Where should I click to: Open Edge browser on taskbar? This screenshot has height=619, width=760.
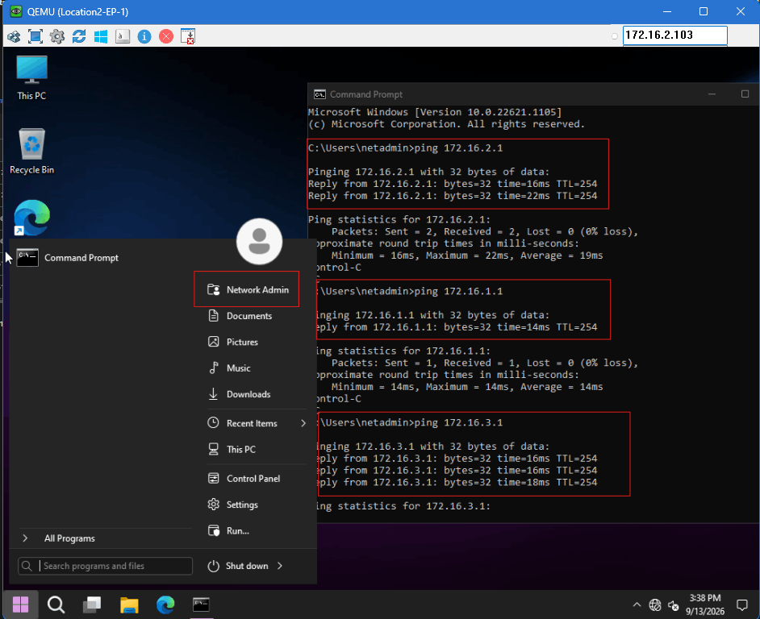click(x=165, y=604)
